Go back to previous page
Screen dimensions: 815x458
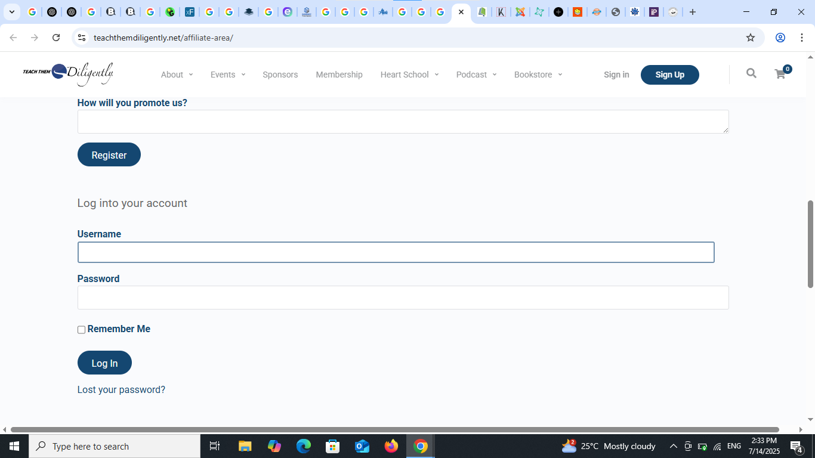coord(13,38)
